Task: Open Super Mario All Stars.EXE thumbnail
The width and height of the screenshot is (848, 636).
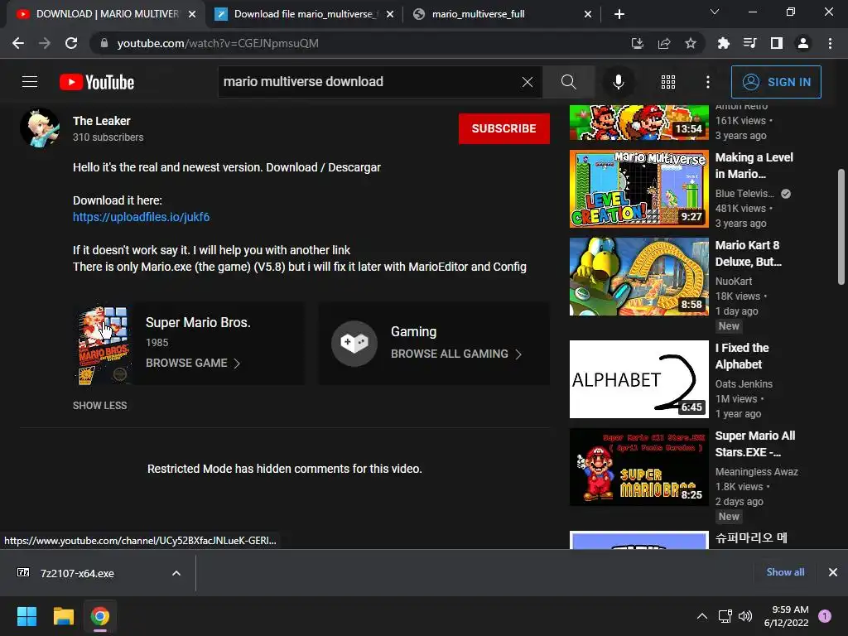Action: tap(638, 467)
